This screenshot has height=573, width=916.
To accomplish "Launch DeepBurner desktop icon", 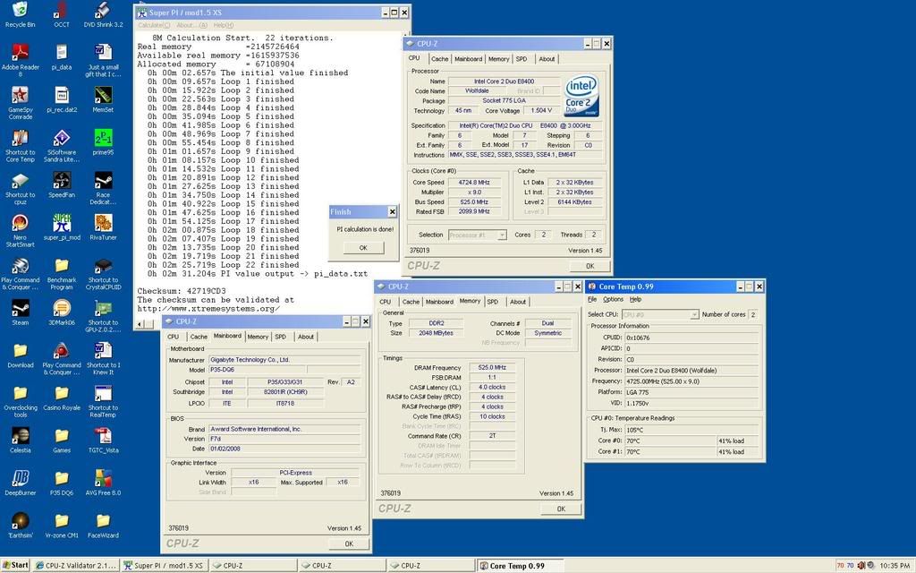I will coord(20,480).
